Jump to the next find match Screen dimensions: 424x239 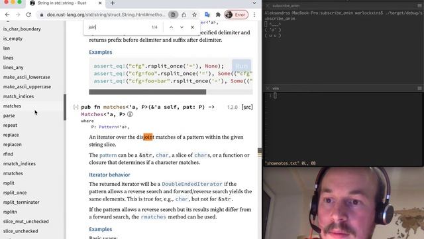(182, 27)
